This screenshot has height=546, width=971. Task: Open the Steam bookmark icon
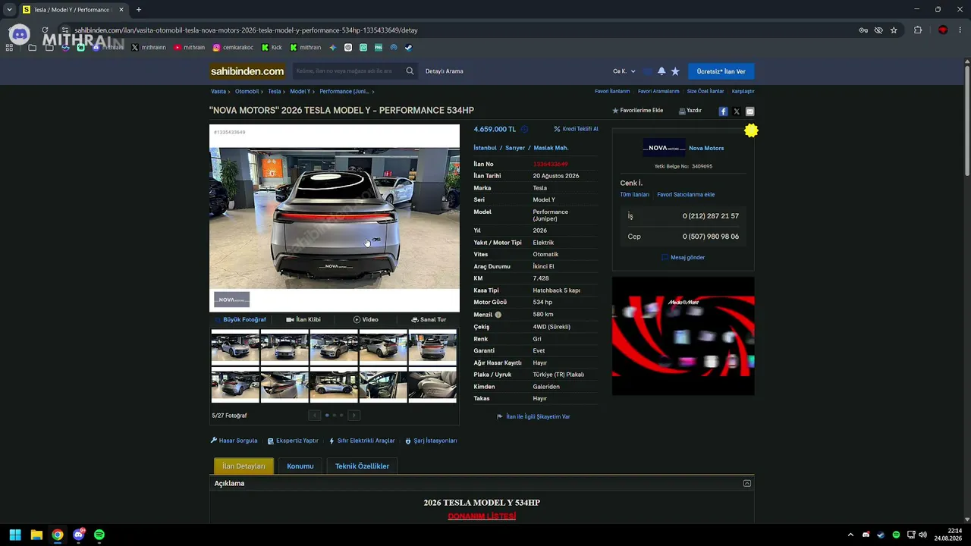[x=408, y=47]
